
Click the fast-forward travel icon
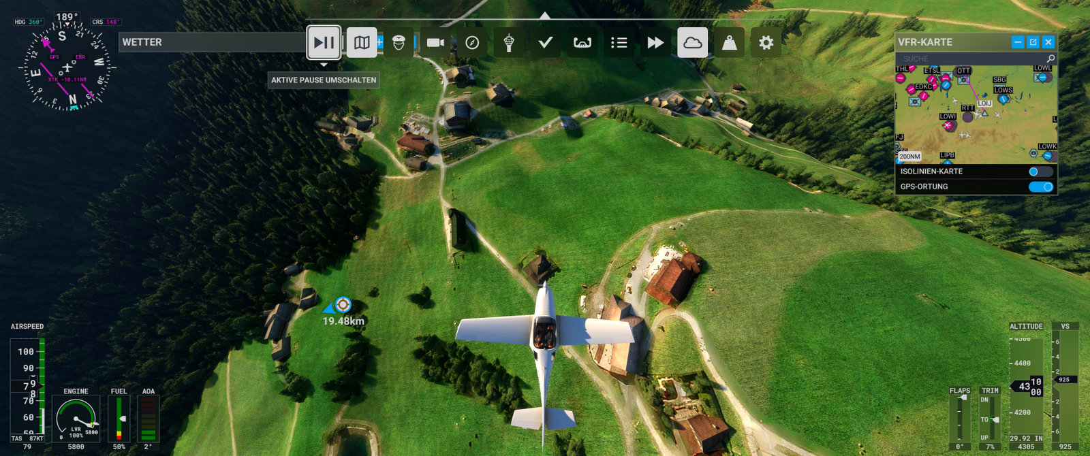pyautogui.click(x=655, y=42)
